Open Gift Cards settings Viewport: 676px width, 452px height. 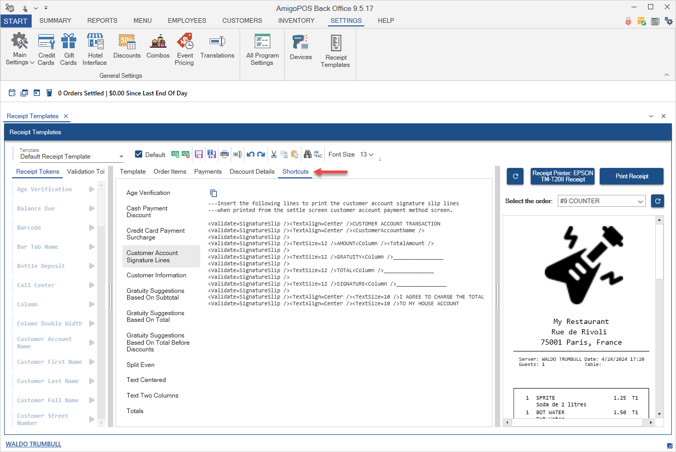pos(68,49)
